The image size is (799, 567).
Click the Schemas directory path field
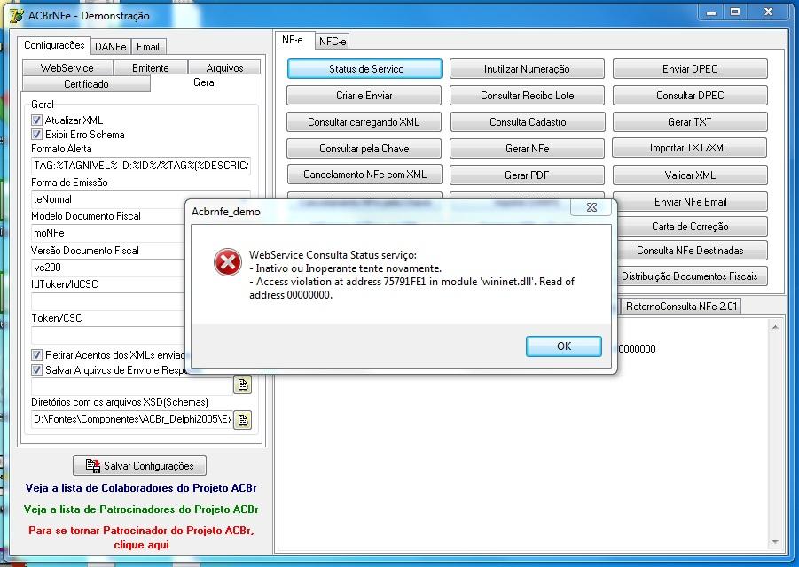132,419
